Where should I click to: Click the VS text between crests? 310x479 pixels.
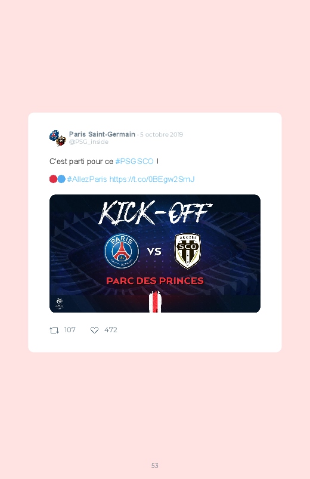coord(154,251)
